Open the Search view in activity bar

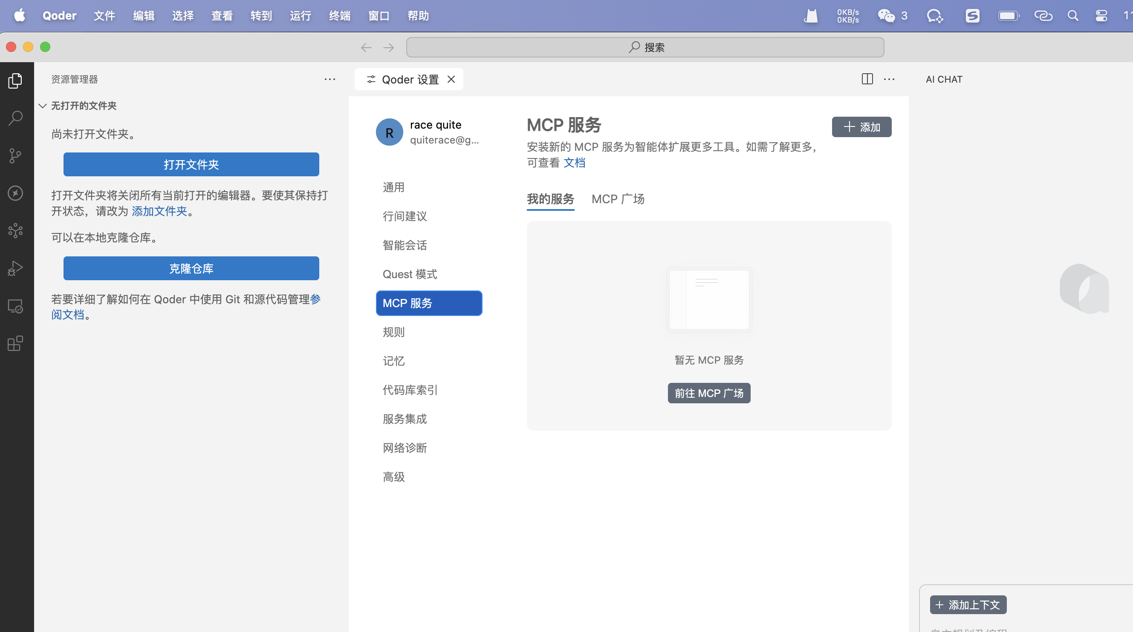[15, 118]
